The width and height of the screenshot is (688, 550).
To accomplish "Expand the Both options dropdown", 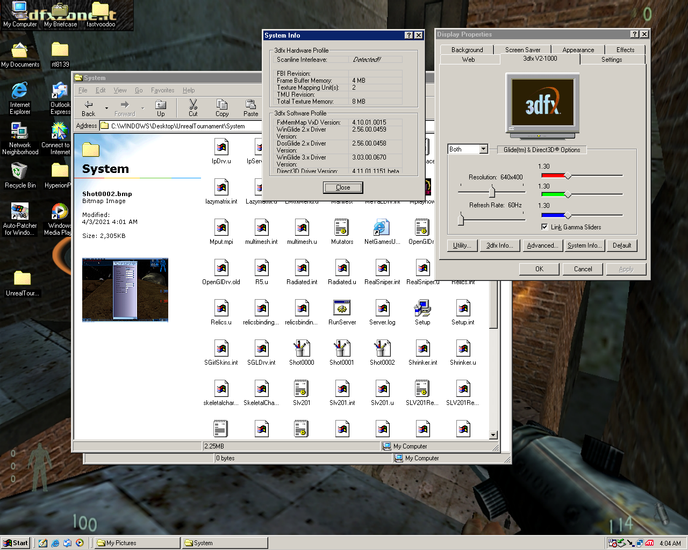I will [x=484, y=149].
